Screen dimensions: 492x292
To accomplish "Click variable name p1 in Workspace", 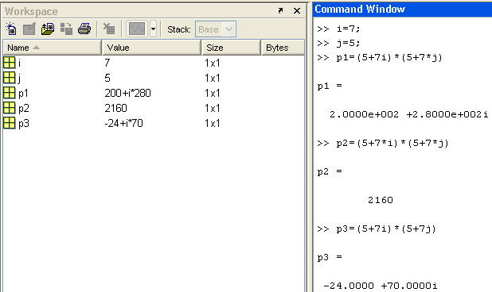I will click(x=23, y=93).
